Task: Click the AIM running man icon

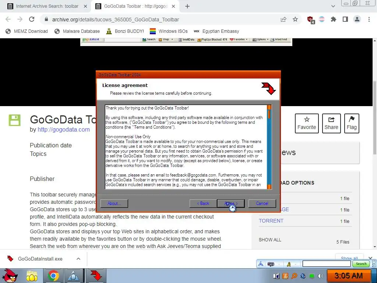Action: coord(289,264)
